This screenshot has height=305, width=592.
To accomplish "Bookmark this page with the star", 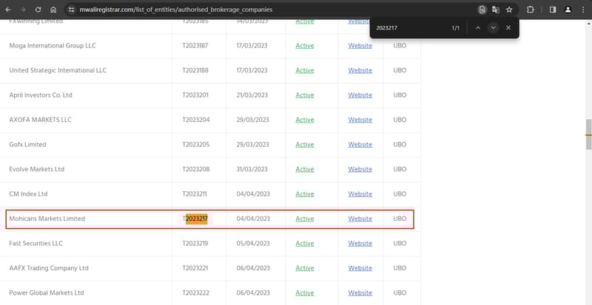I will [x=509, y=10].
